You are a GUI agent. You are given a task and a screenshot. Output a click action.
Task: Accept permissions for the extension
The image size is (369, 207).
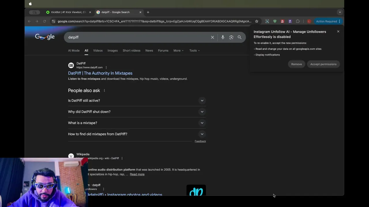tap(323, 64)
